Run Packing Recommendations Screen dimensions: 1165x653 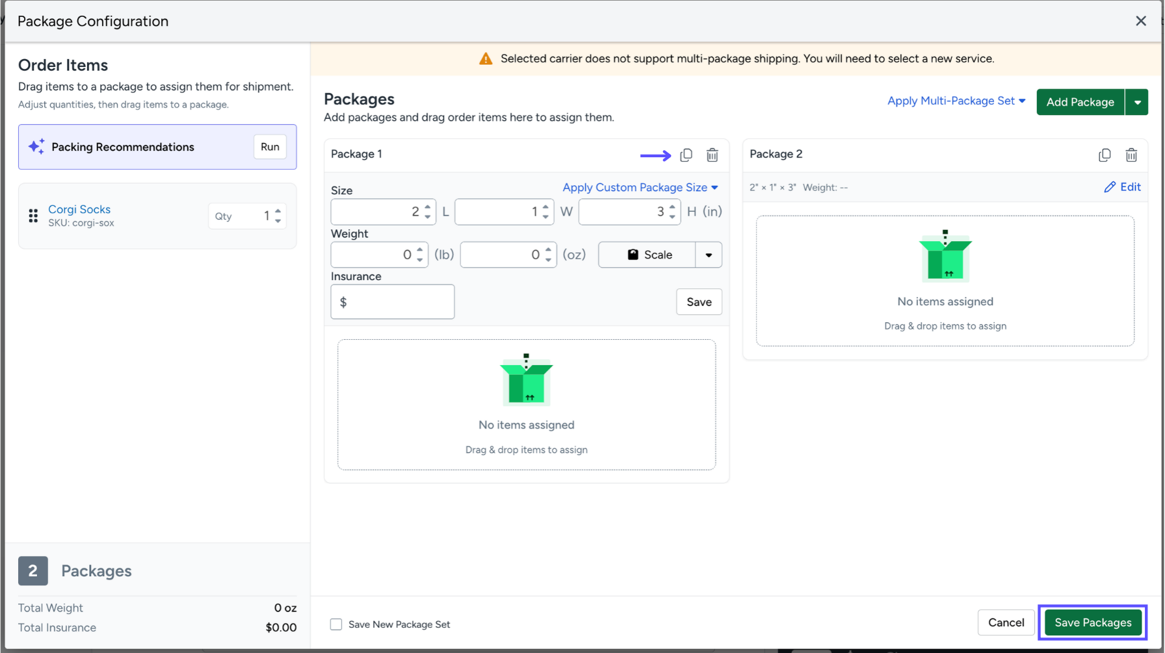pyautogui.click(x=270, y=147)
